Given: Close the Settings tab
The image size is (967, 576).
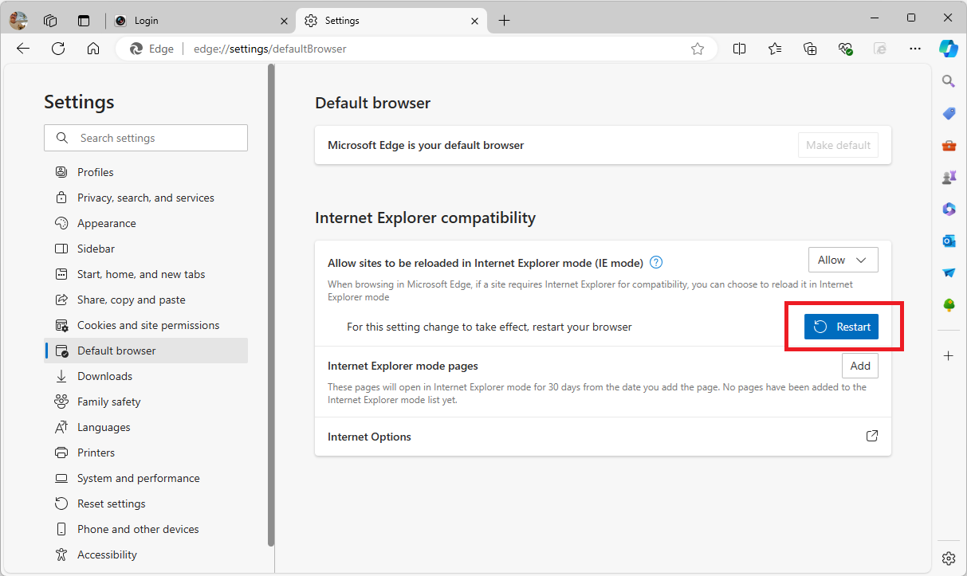Looking at the screenshot, I should (474, 21).
